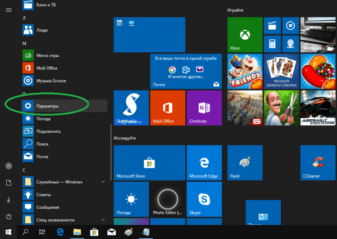Open the Кино и ТВ app
Image resolution: width=337 pixels, height=239 pixels.
coord(65,5)
